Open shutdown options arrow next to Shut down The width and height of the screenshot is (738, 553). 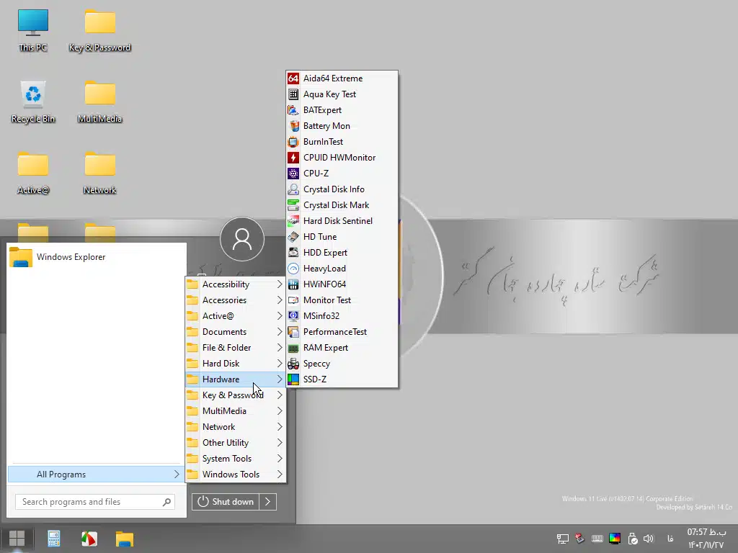click(x=267, y=502)
